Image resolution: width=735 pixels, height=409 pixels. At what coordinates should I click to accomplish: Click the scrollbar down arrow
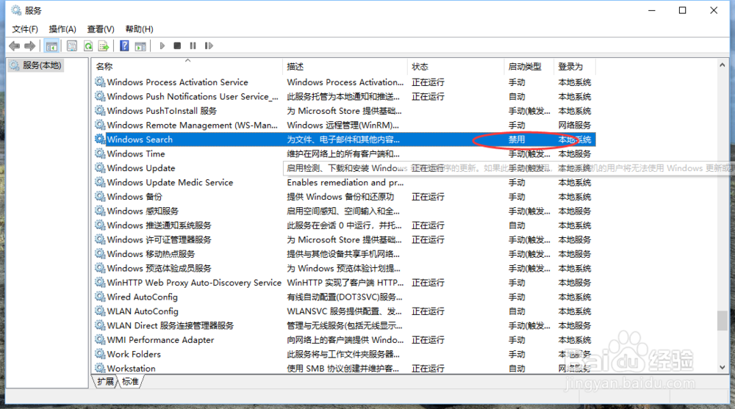[723, 367]
